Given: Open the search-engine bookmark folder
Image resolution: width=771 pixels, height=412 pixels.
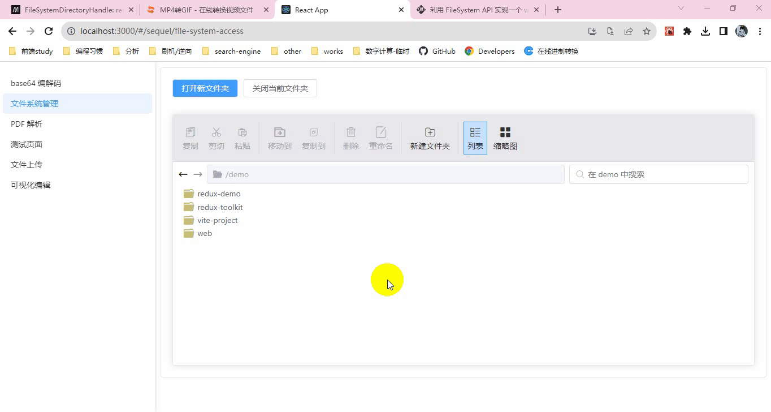Looking at the screenshot, I should (232, 51).
